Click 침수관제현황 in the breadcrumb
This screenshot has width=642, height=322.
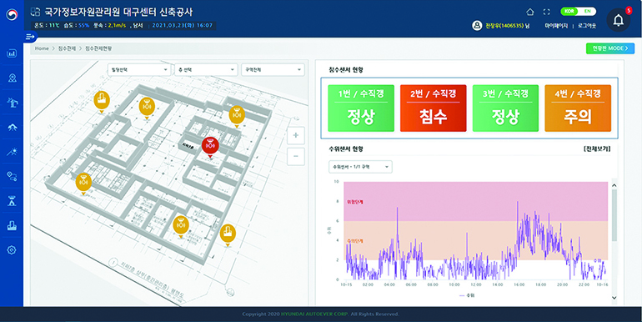point(98,48)
